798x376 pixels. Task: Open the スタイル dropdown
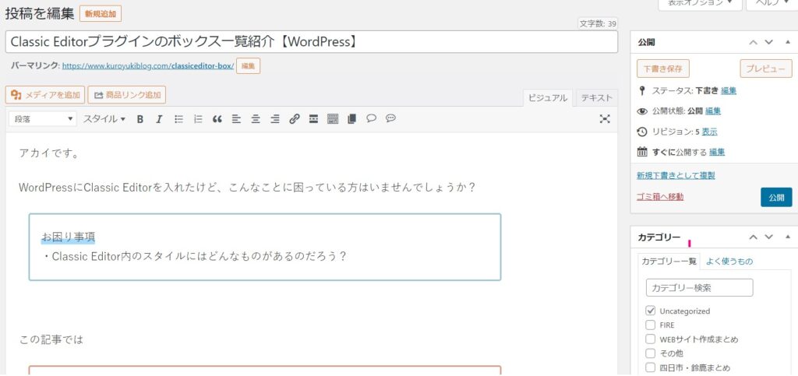click(x=104, y=119)
